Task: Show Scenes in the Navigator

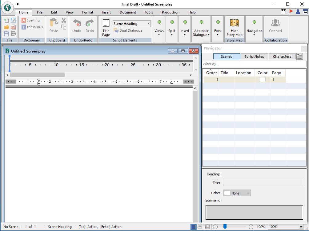Action: (x=227, y=57)
